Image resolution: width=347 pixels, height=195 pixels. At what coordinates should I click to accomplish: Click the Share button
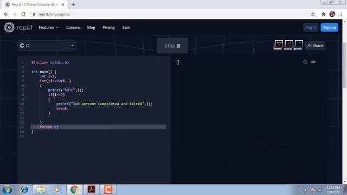point(315,45)
